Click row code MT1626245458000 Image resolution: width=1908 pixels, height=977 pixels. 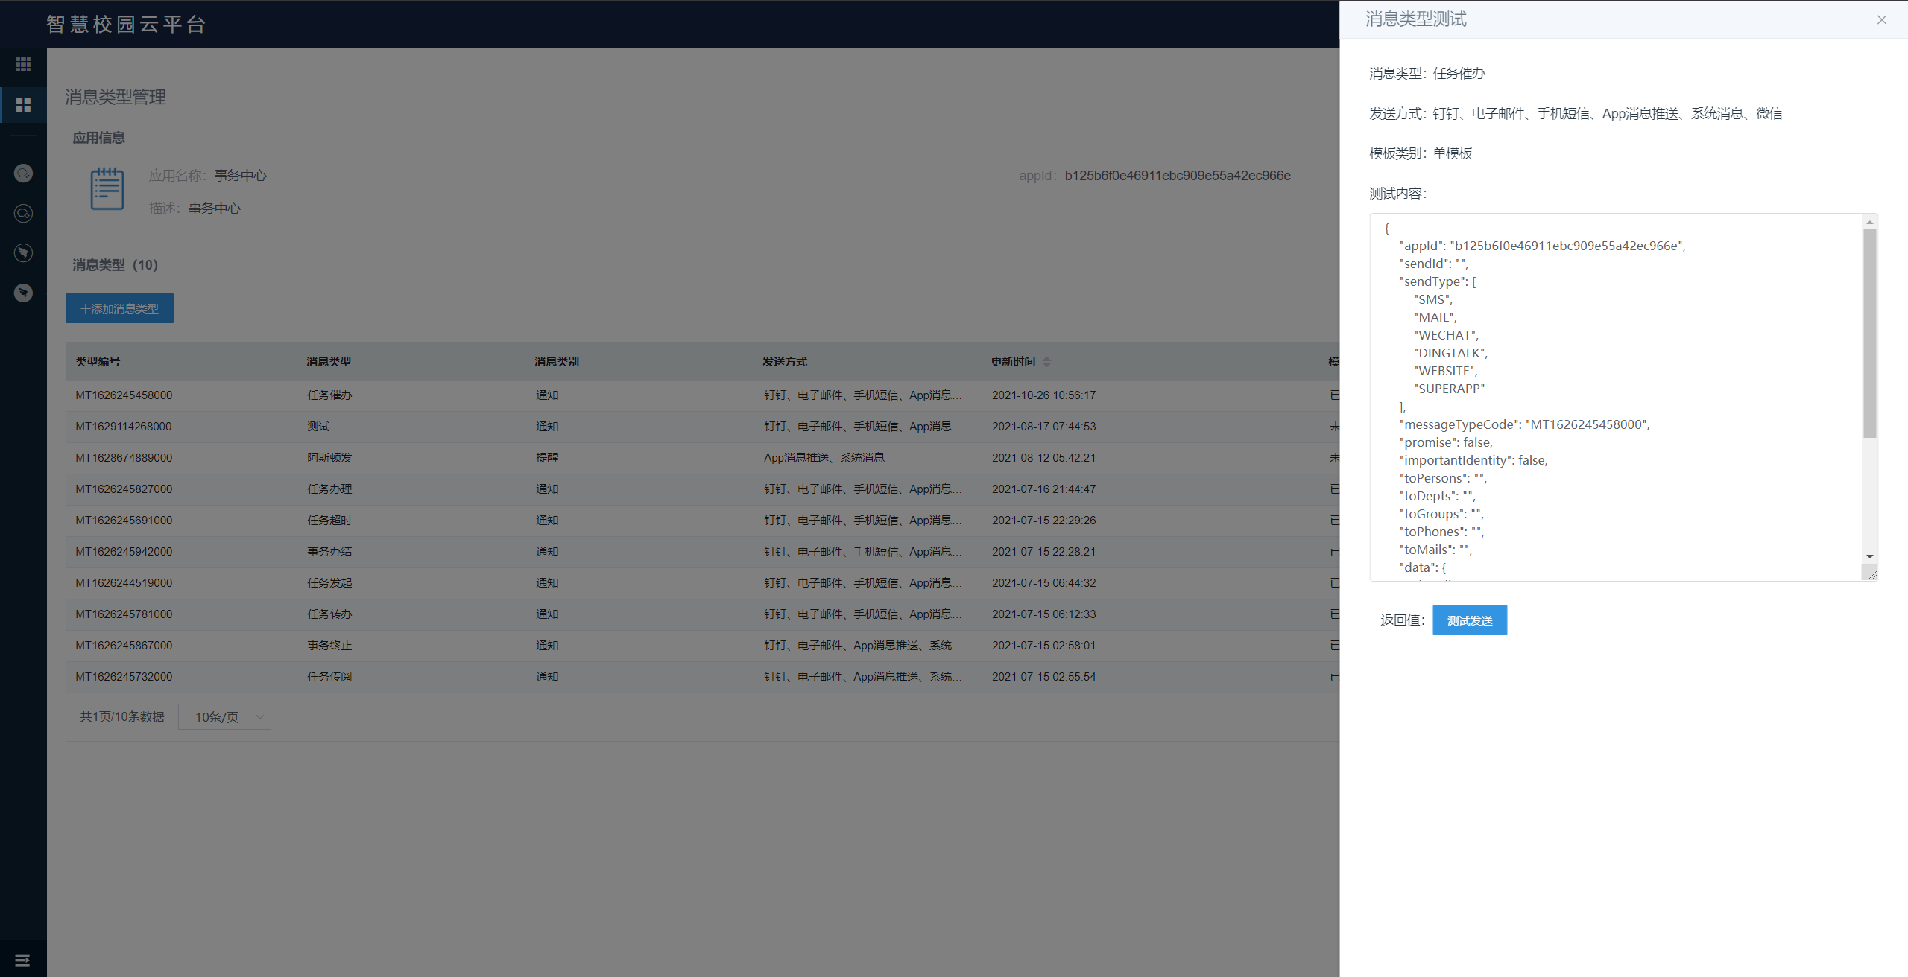click(124, 395)
